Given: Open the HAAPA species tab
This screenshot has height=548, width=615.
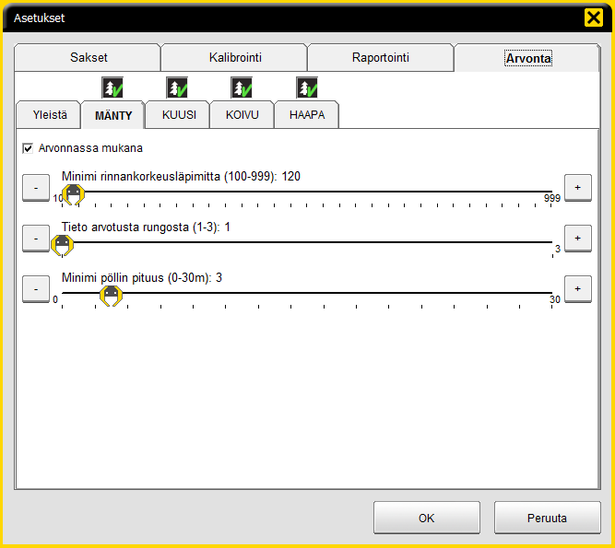Looking at the screenshot, I should (x=307, y=115).
